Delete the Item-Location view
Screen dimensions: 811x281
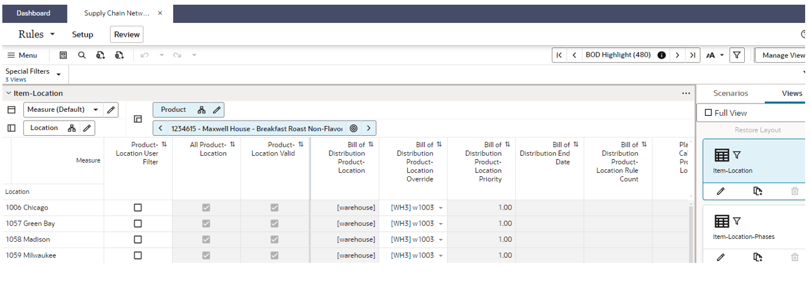(795, 191)
